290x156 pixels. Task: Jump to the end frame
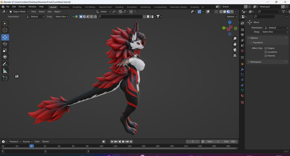point(131,142)
